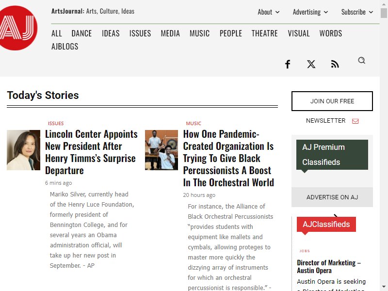Viewport: 388px width, 291px height.
Task: Click the percussionists photo thumbnail
Action: (x=162, y=150)
